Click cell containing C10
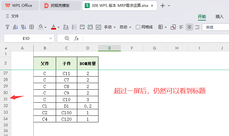Viewport: 229px width, 136px height. [66, 99]
